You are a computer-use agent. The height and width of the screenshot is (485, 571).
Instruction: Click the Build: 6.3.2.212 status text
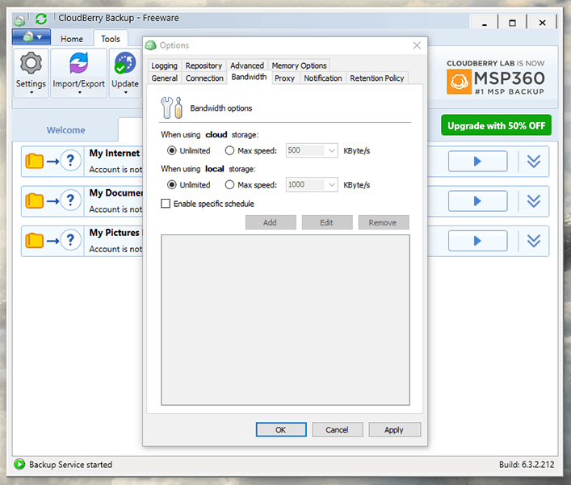point(527,464)
